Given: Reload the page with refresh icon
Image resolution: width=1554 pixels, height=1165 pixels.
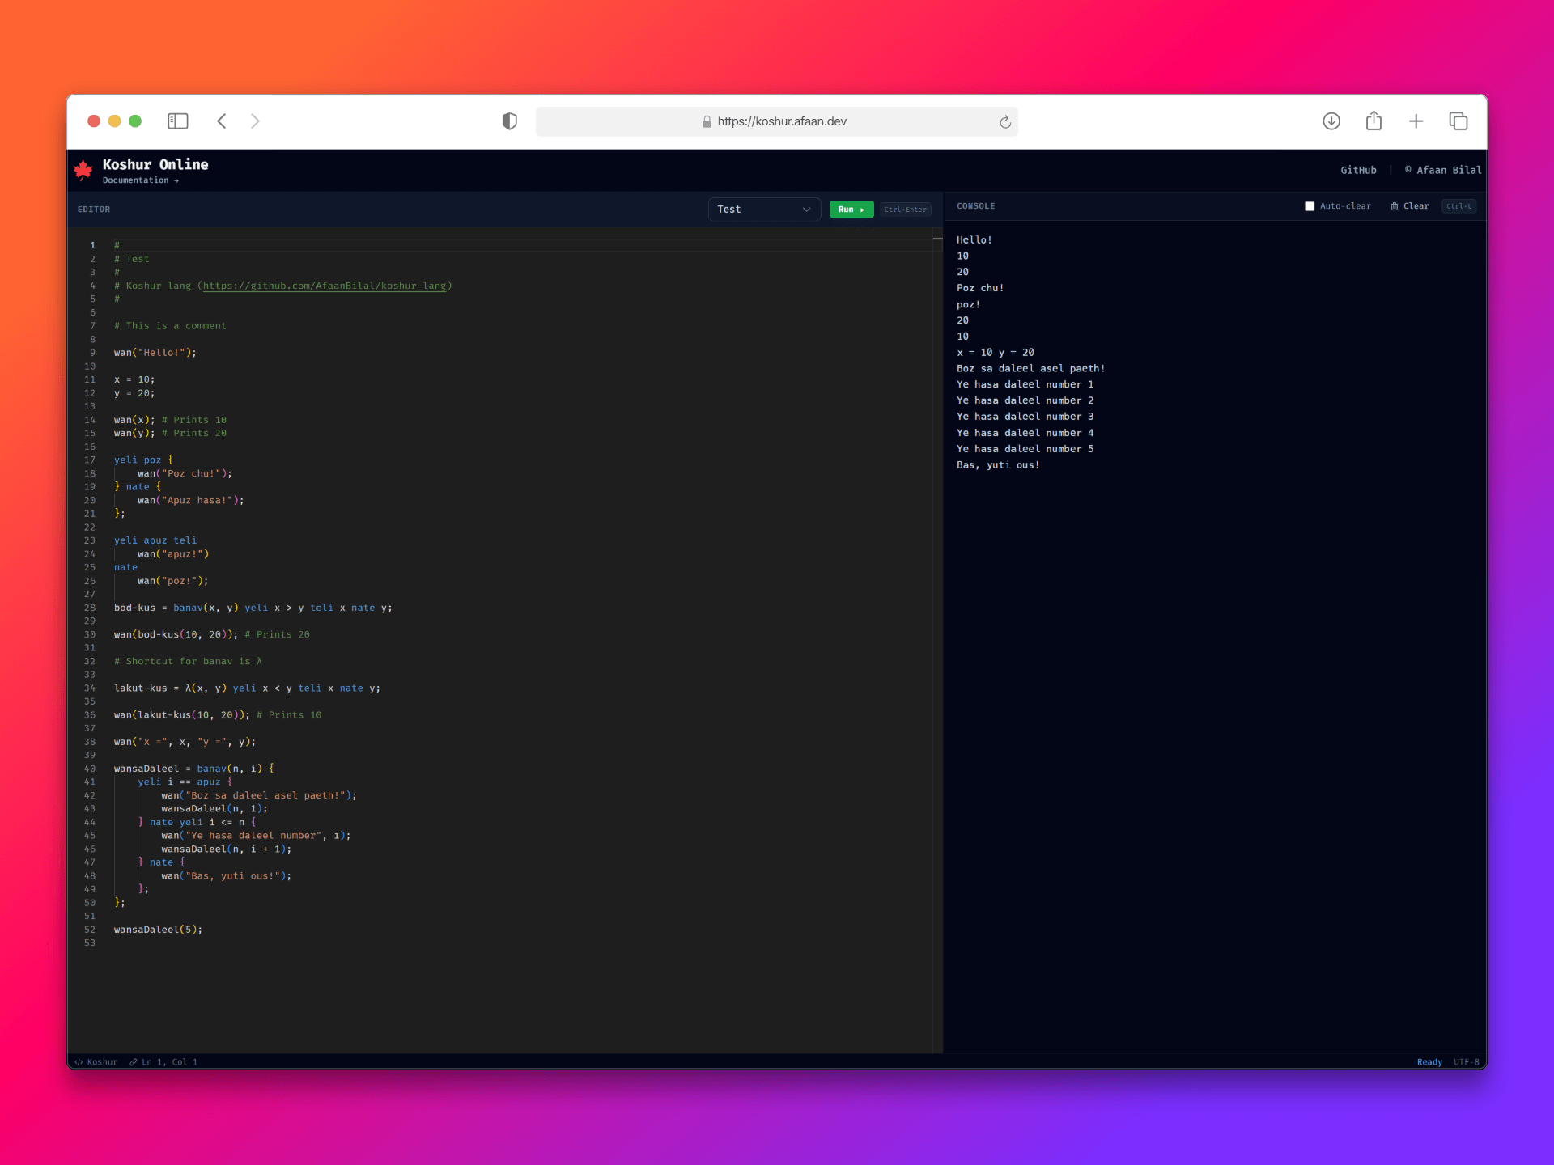Looking at the screenshot, I should (x=1004, y=121).
